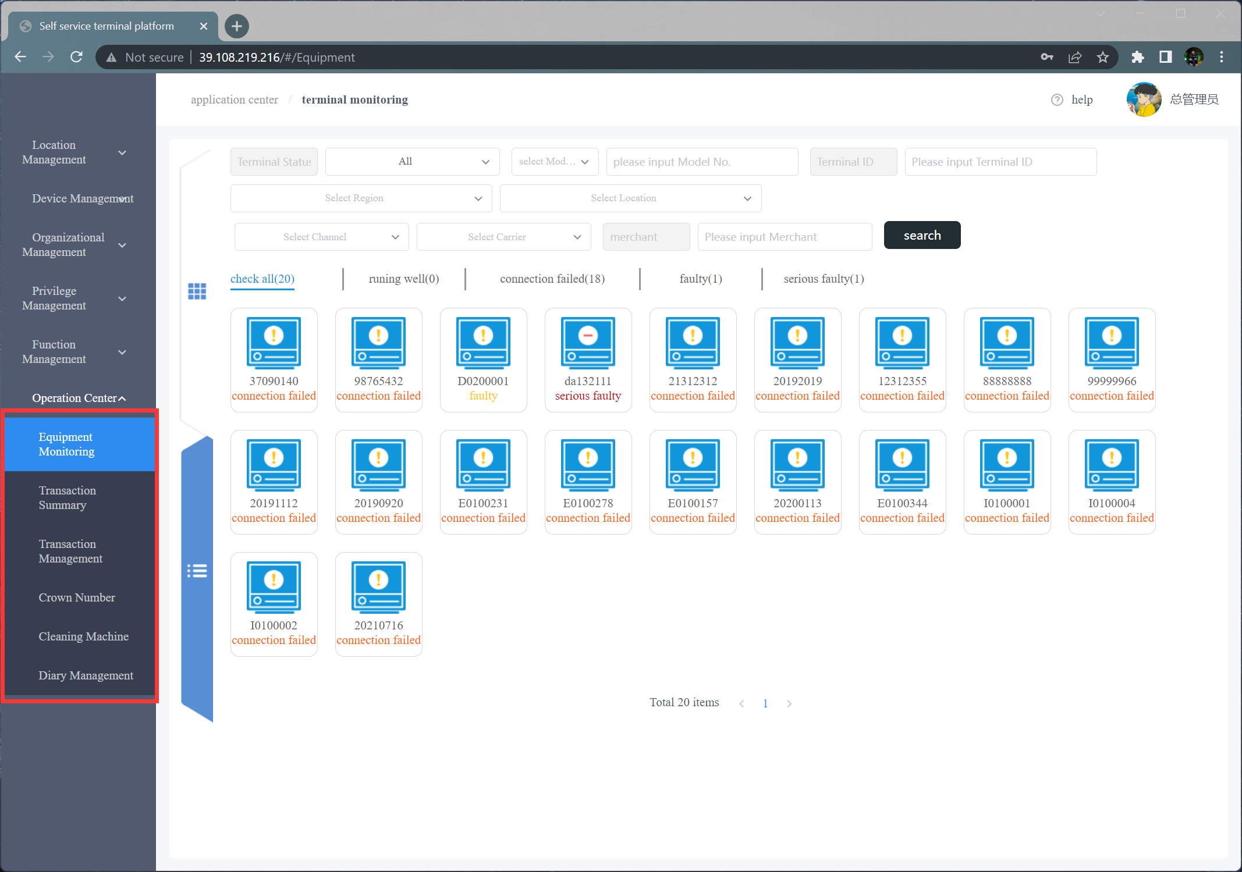Open terminal 12312355 device icon

(902, 343)
